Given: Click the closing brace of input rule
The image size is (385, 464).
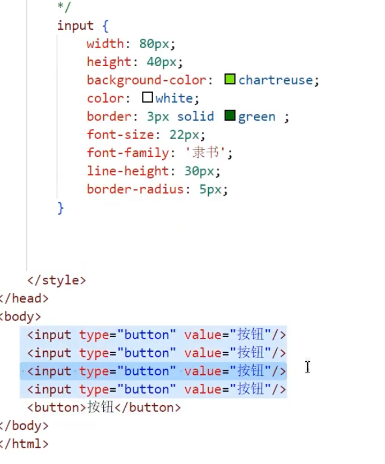Looking at the screenshot, I should (61, 208).
